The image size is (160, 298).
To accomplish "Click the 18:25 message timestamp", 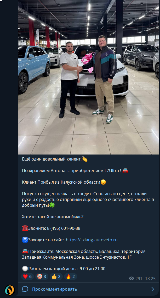I will (150, 279).
